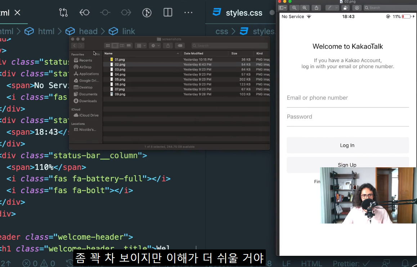Click the Prettier status bar item
Screen dimensions: 417x267
(351, 264)
